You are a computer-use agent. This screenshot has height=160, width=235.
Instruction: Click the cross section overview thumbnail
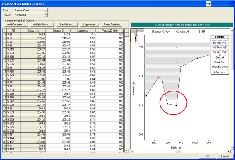point(137,35)
